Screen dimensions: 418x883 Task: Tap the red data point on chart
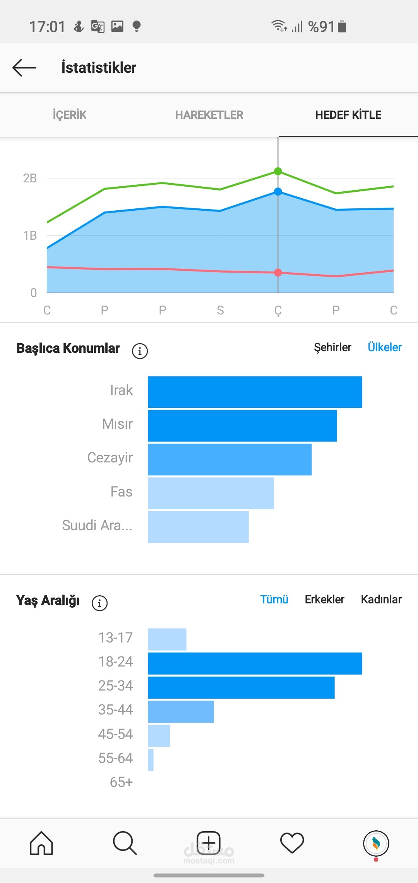[x=278, y=273]
